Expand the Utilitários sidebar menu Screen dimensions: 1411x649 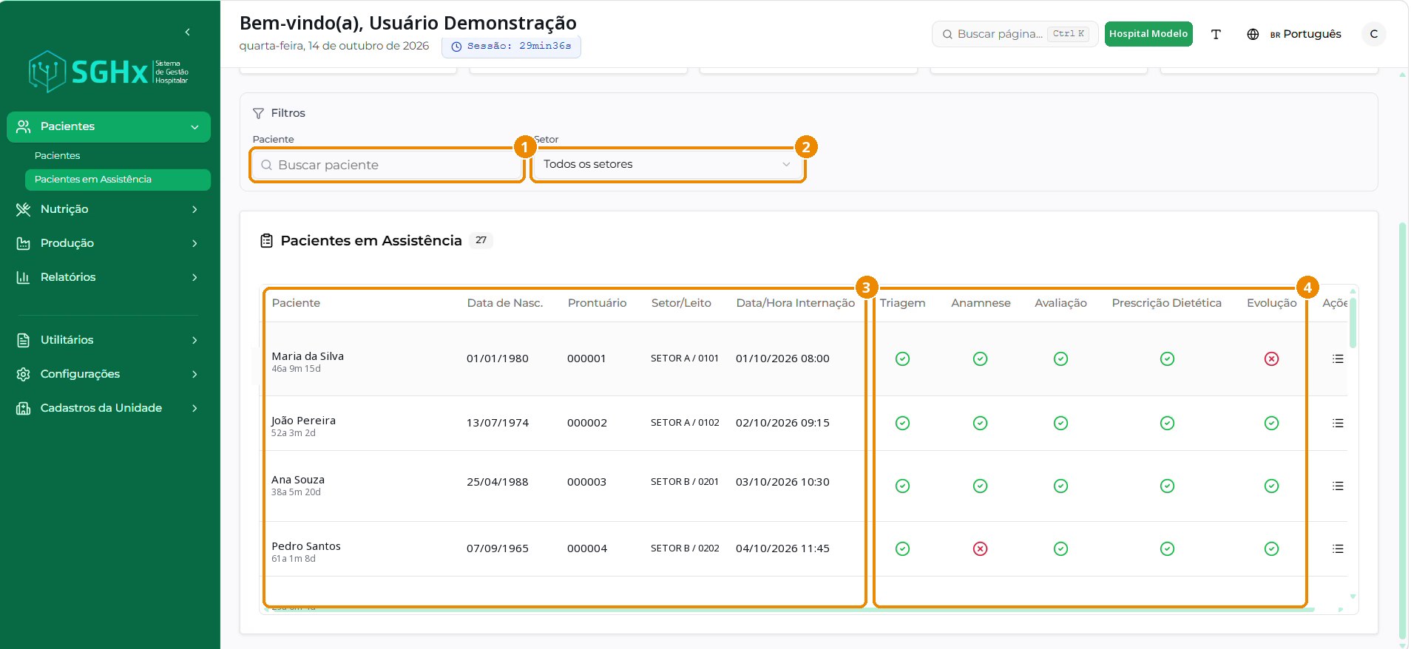(x=109, y=340)
